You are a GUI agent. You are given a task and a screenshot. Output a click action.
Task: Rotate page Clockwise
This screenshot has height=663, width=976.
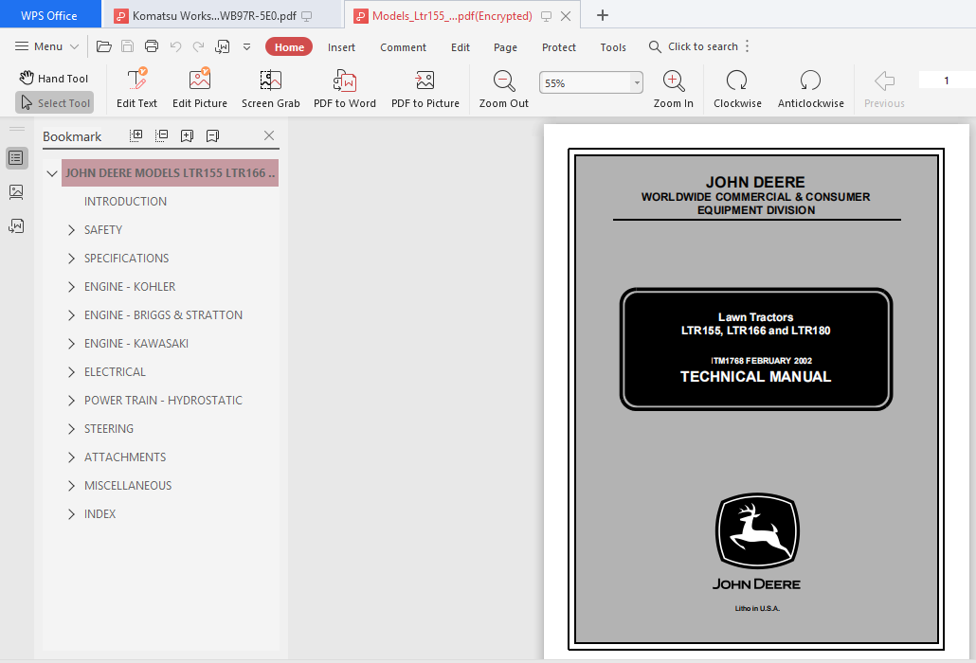[x=737, y=88]
